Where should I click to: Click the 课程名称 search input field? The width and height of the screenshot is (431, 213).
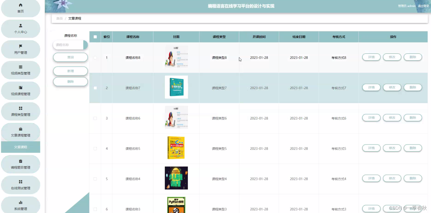coord(70,45)
